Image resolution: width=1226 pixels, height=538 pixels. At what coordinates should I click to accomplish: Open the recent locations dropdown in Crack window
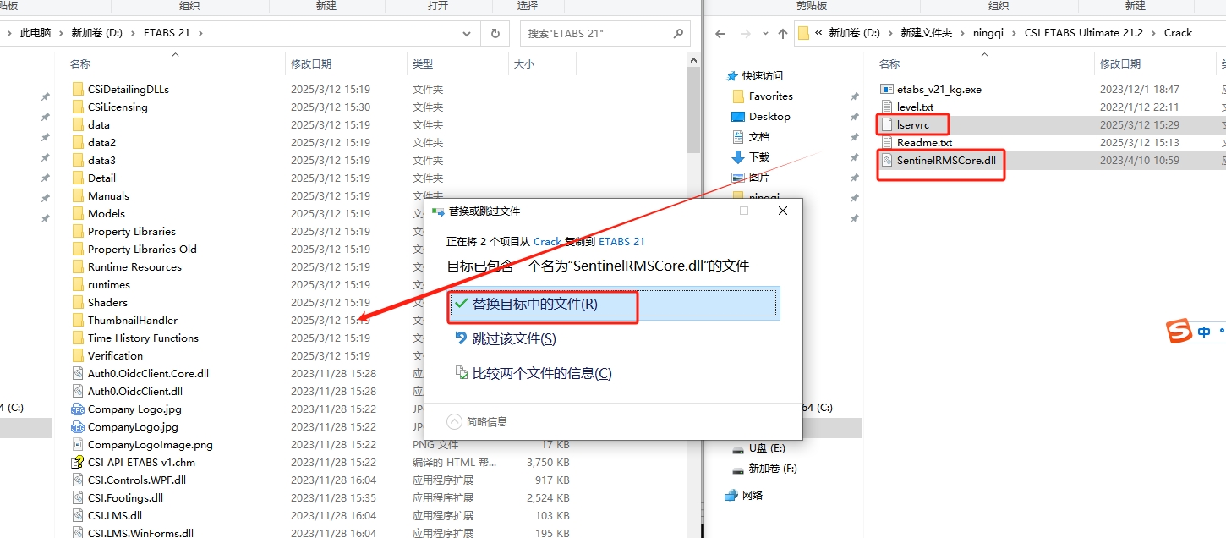(x=765, y=33)
